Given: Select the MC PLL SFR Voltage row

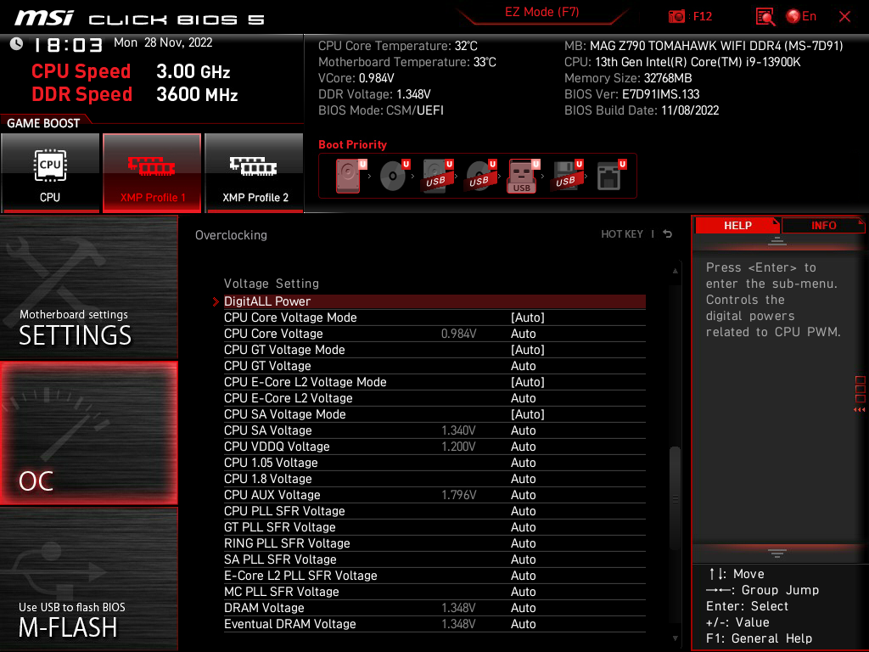Looking at the screenshot, I should 434,591.
